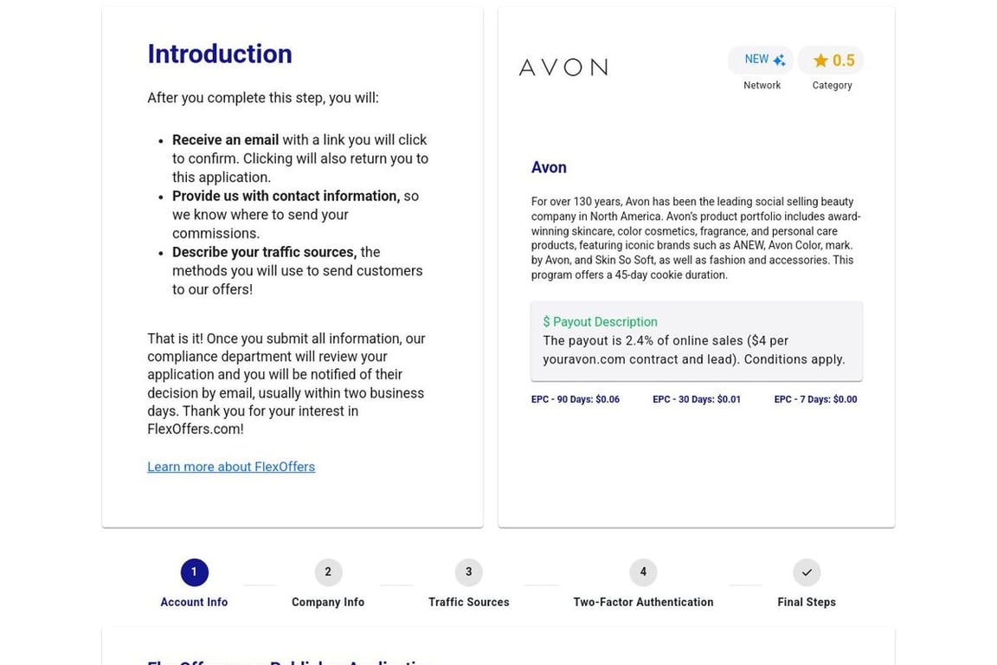The height and width of the screenshot is (665, 997).
Task: Go to Final Steps label
Action: (x=807, y=602)
